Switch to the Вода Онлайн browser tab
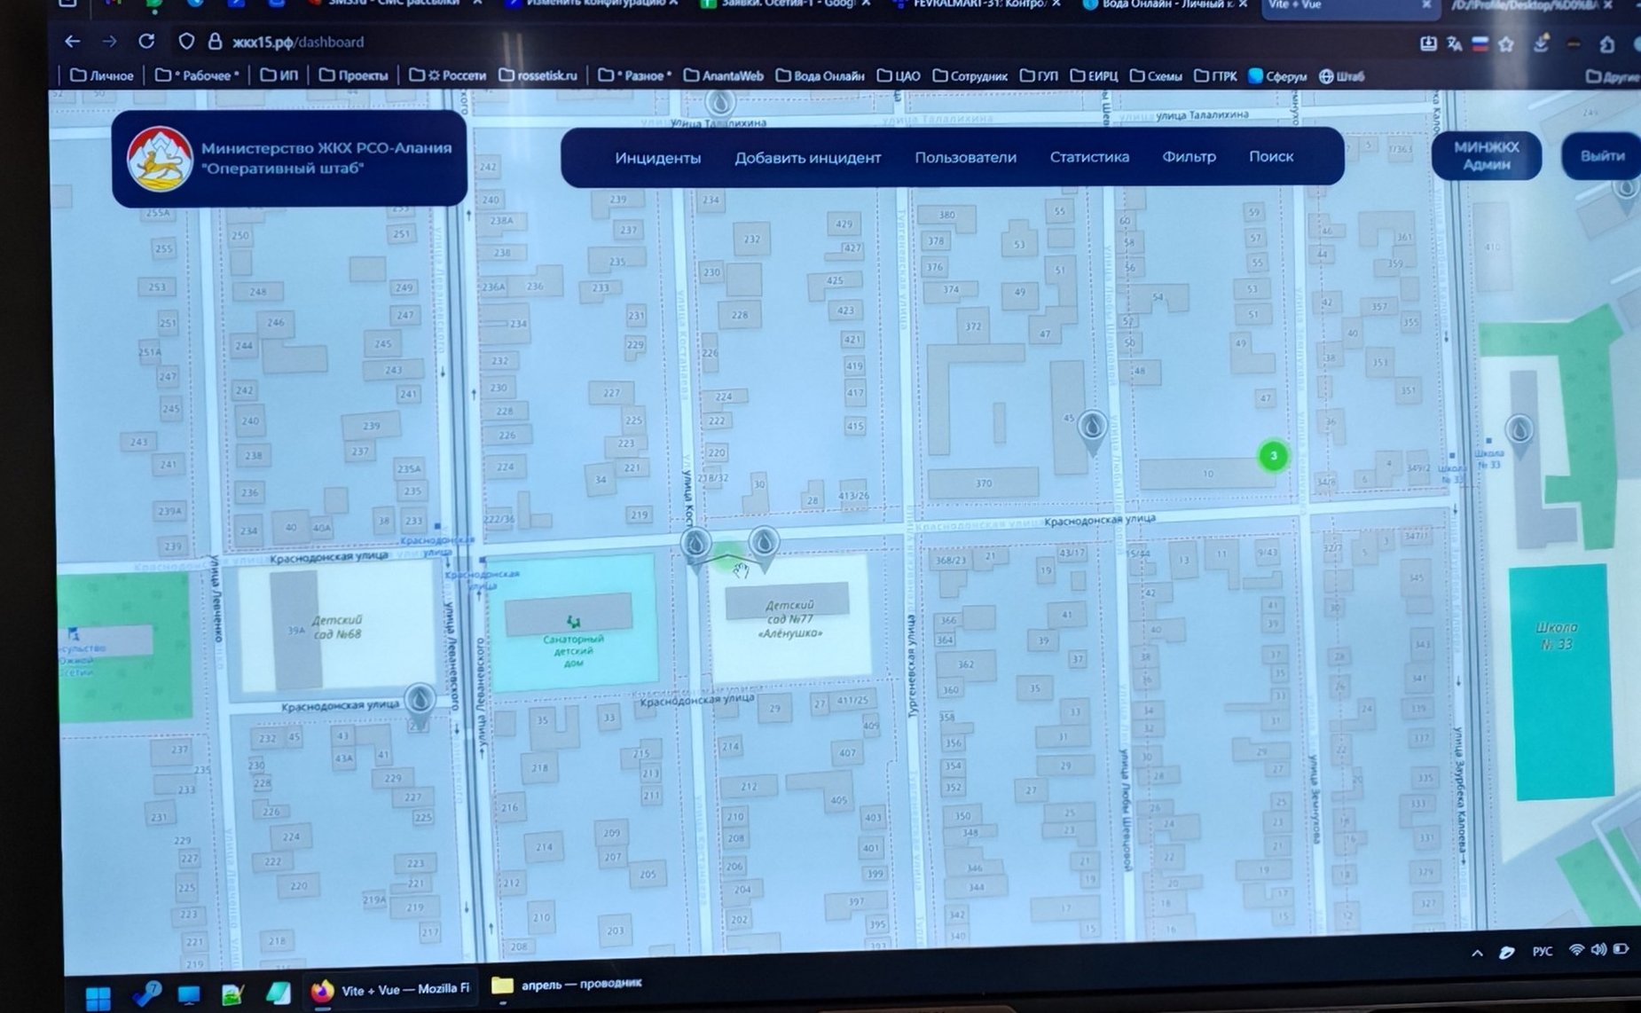Screen dimensions: 1641x1013 tap(1158, 4)
